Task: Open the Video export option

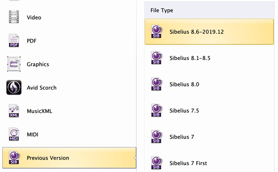Action: point(69,17)
